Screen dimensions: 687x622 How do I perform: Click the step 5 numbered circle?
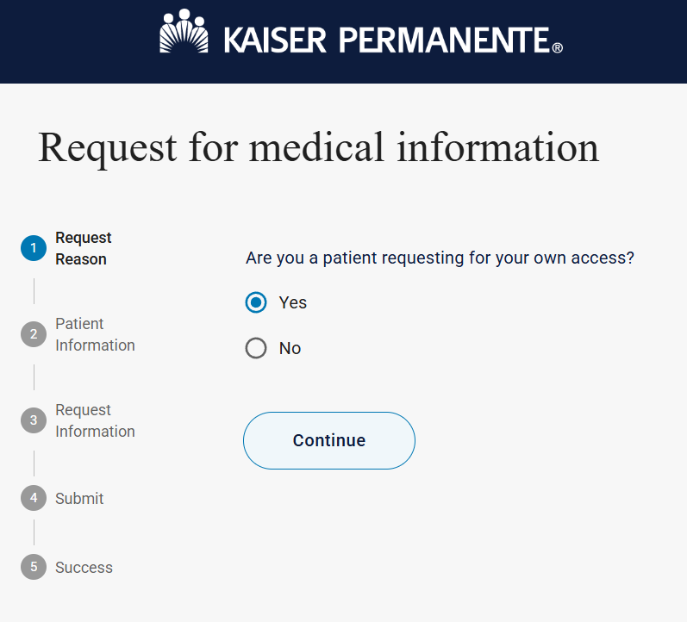coord(34,567)
